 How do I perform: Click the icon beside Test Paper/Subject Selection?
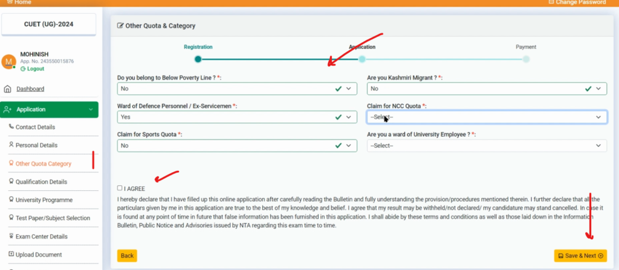pyautogui.click(x=11, y=217)
